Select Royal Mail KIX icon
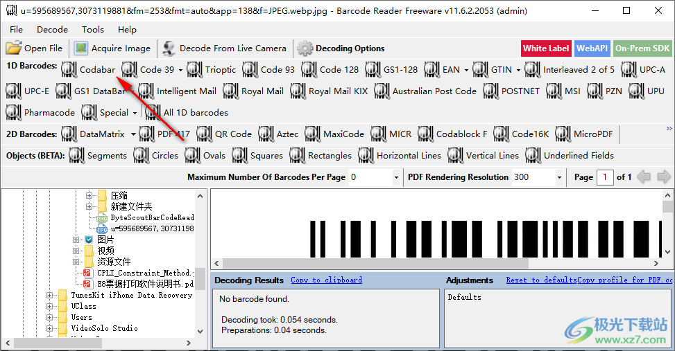The image size is (675, 351). point(298,91)
